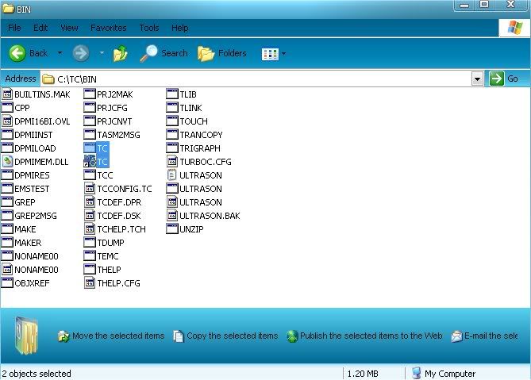The width and height of the screenshot is (531, 380).
Task: Select the ULTRASON.BAK file icon
Action: (172, 216)
